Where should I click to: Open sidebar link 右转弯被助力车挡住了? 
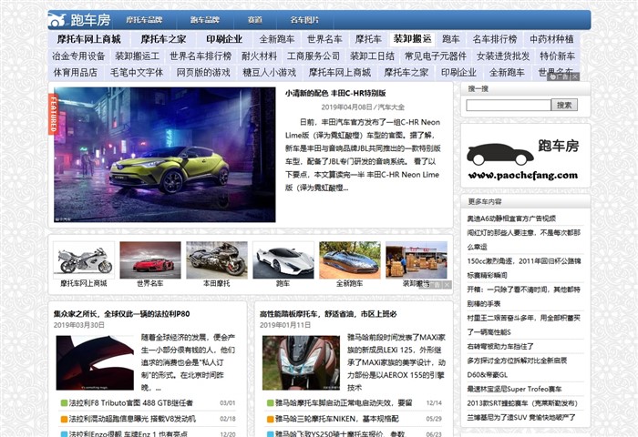[x=500, y=347]
